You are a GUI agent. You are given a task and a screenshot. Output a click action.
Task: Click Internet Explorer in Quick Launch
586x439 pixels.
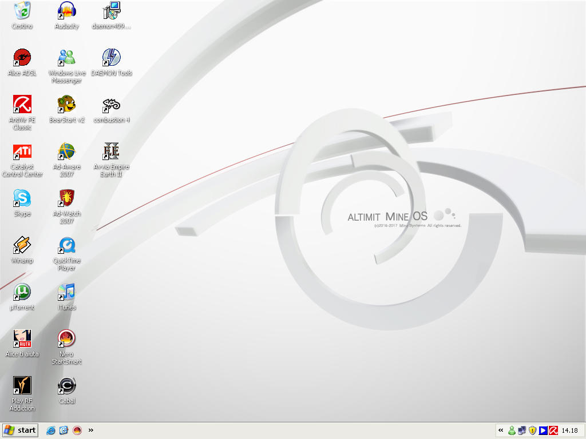51,430
